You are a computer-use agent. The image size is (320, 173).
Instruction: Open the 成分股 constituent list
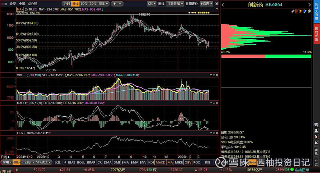coord(33,3)
